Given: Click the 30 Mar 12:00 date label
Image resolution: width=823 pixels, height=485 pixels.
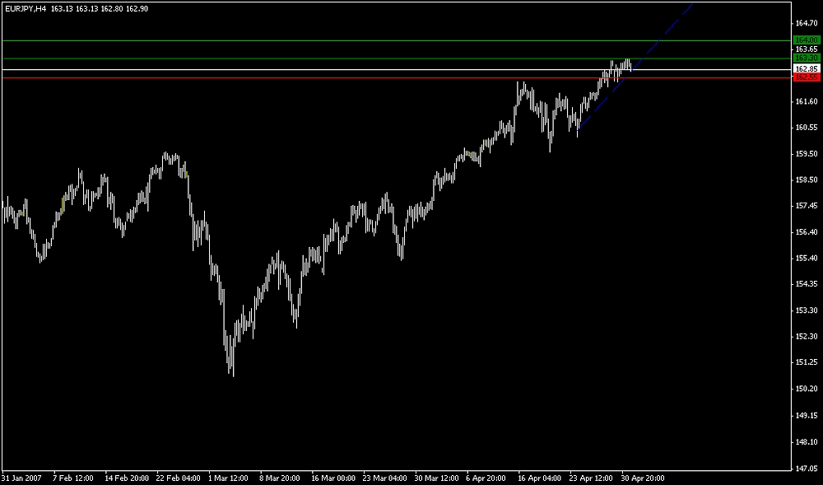Looking at the screenshot, I should [436, 478].
